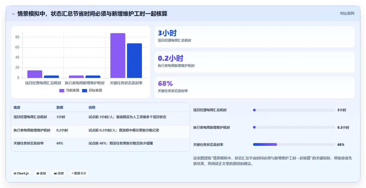Open the 68% data card
The image size is (366, 188).
coord(254,87)
